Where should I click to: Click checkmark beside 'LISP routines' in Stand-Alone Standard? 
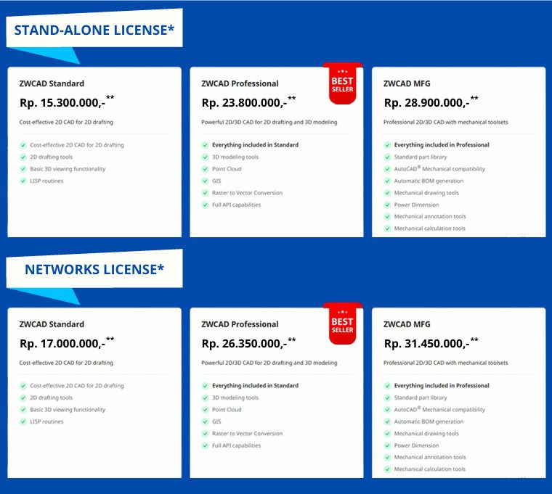[x=23, y=181]
